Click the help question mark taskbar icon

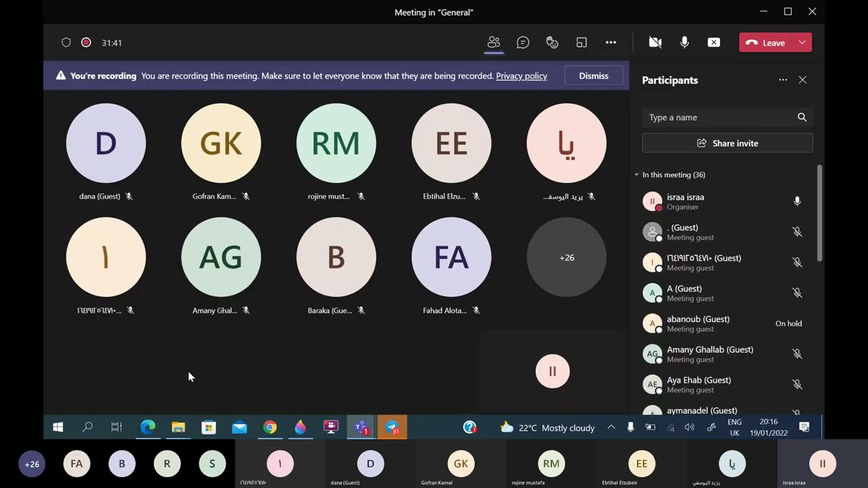(x=470, y=427)
